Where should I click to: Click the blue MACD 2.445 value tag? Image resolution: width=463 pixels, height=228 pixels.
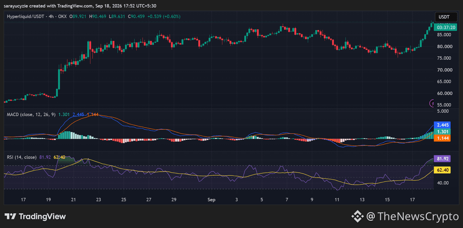[x=442, y=125]
